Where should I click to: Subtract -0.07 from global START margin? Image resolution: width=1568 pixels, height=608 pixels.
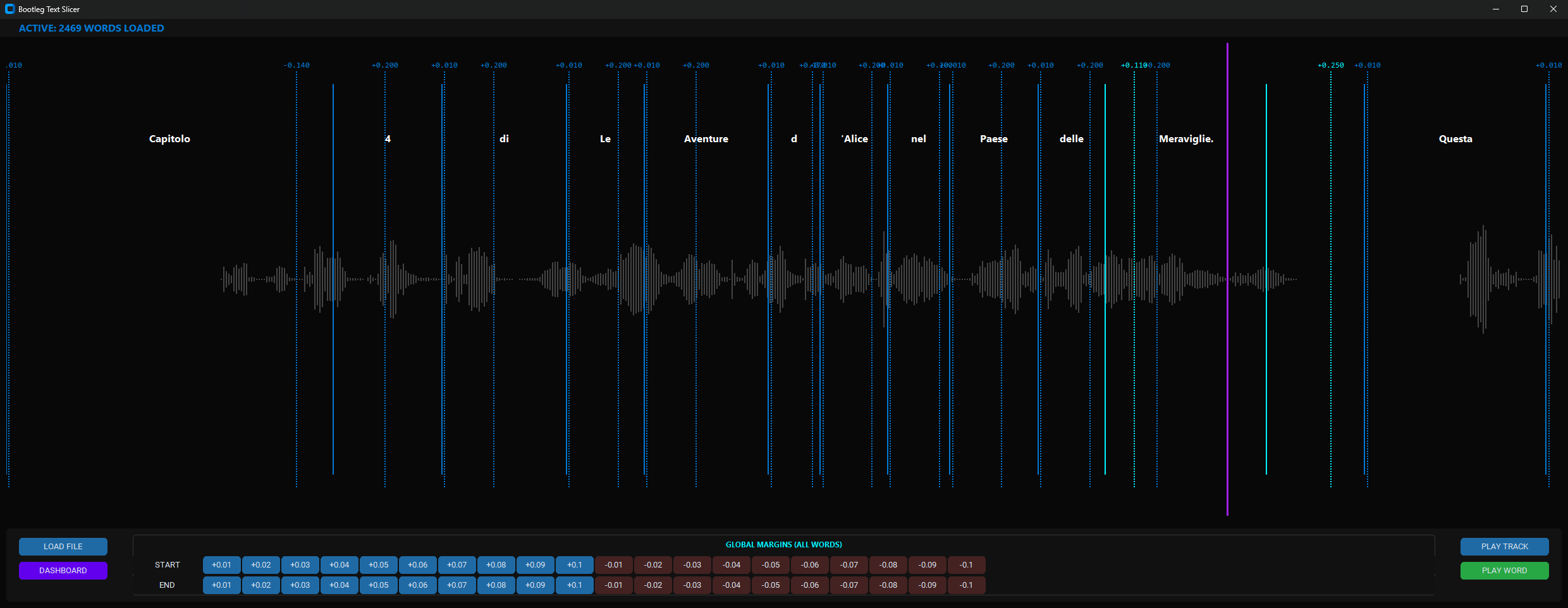tap(848, 565)
